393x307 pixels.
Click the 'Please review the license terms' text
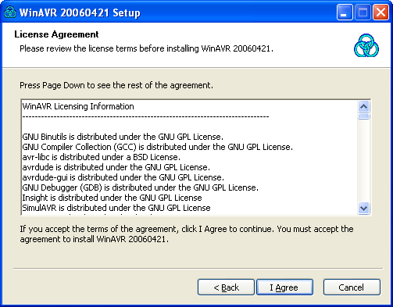(x=147, y=48)
